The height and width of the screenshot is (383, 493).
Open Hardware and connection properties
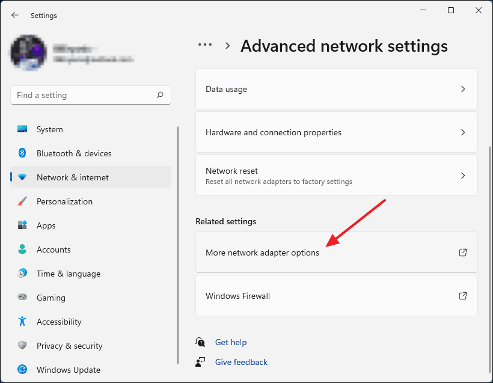pos(337,132)
